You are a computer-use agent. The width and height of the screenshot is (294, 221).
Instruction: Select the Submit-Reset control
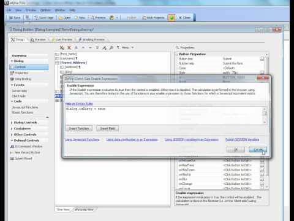click(21, 158)
